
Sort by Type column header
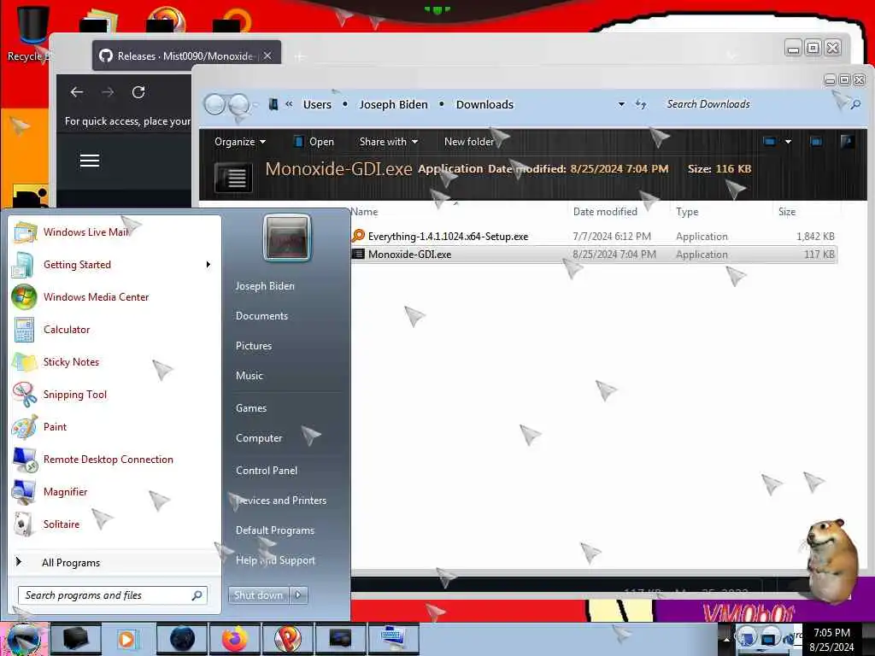coord(687,212)
